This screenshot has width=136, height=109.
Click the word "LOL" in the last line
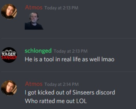[x=81, y=101]
